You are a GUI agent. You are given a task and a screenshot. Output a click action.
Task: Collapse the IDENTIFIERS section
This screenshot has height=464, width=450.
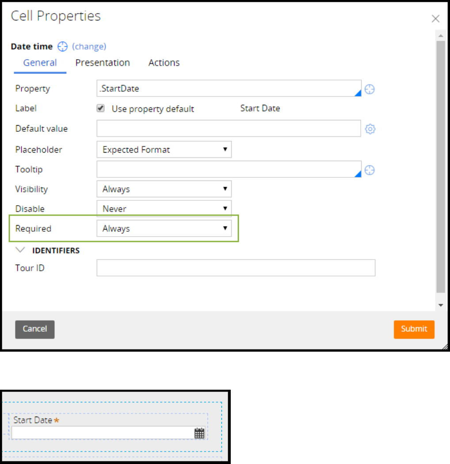20,250
